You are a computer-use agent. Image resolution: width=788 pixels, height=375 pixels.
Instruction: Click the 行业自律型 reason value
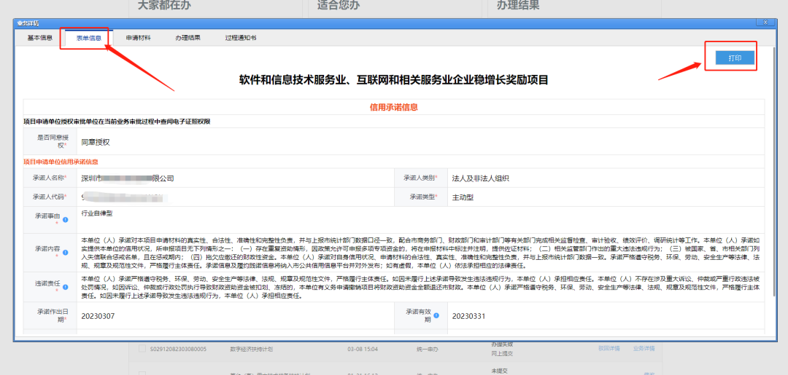pyautogui.click(x=97, y=213)
